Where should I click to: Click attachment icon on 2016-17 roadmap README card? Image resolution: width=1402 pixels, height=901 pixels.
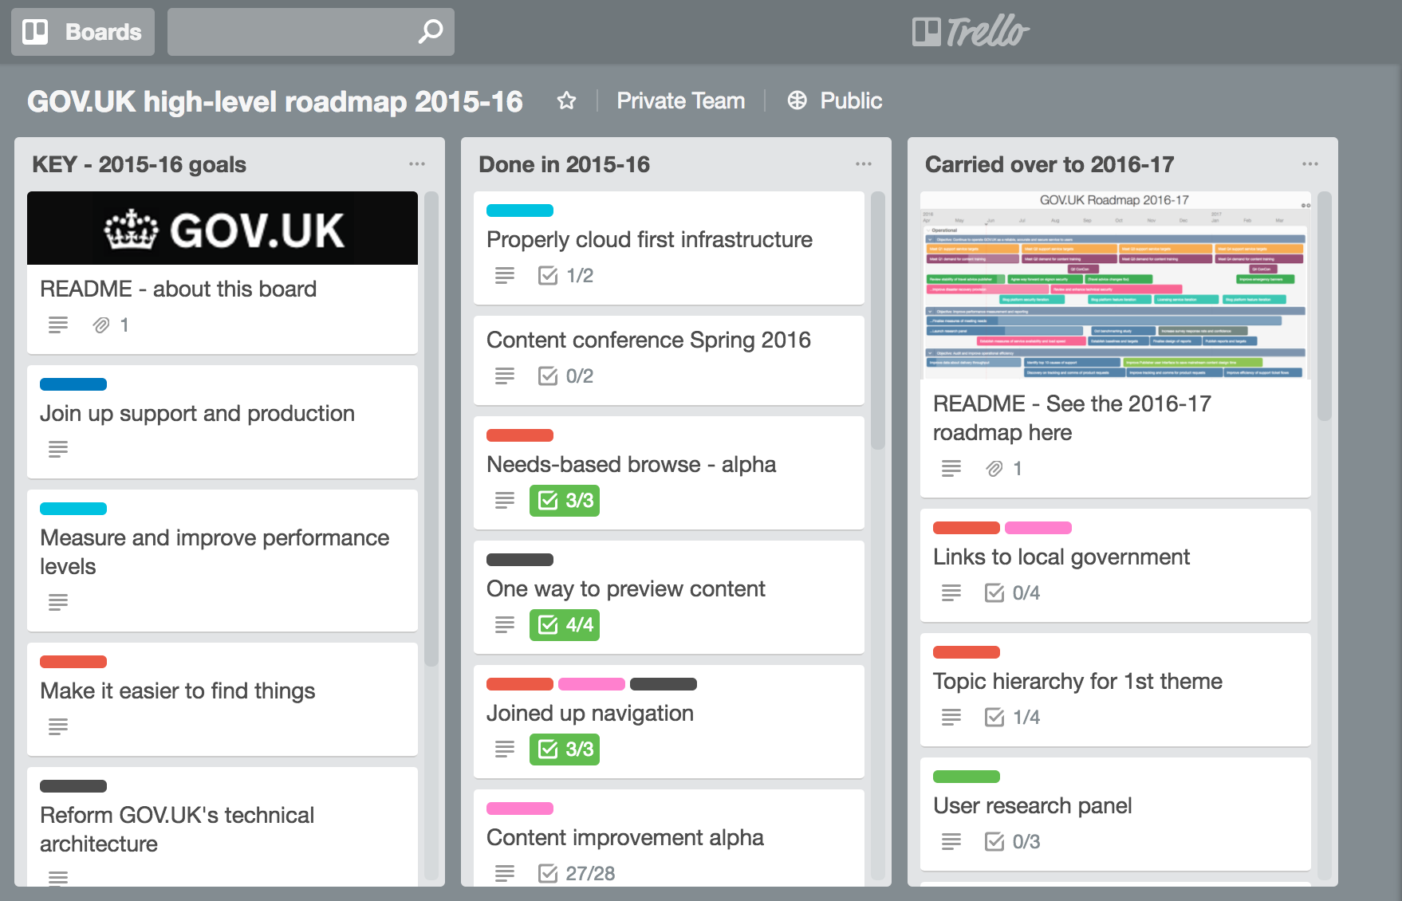click(x=994, y=469)
